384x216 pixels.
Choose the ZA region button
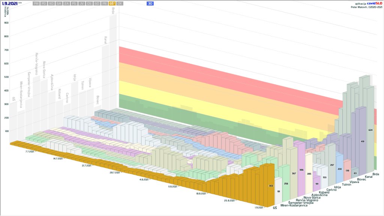66,3
